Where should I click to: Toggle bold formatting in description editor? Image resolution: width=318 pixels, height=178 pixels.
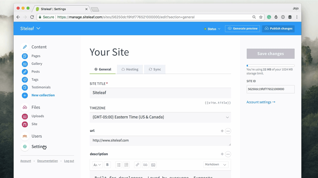[x=107, y=165]
